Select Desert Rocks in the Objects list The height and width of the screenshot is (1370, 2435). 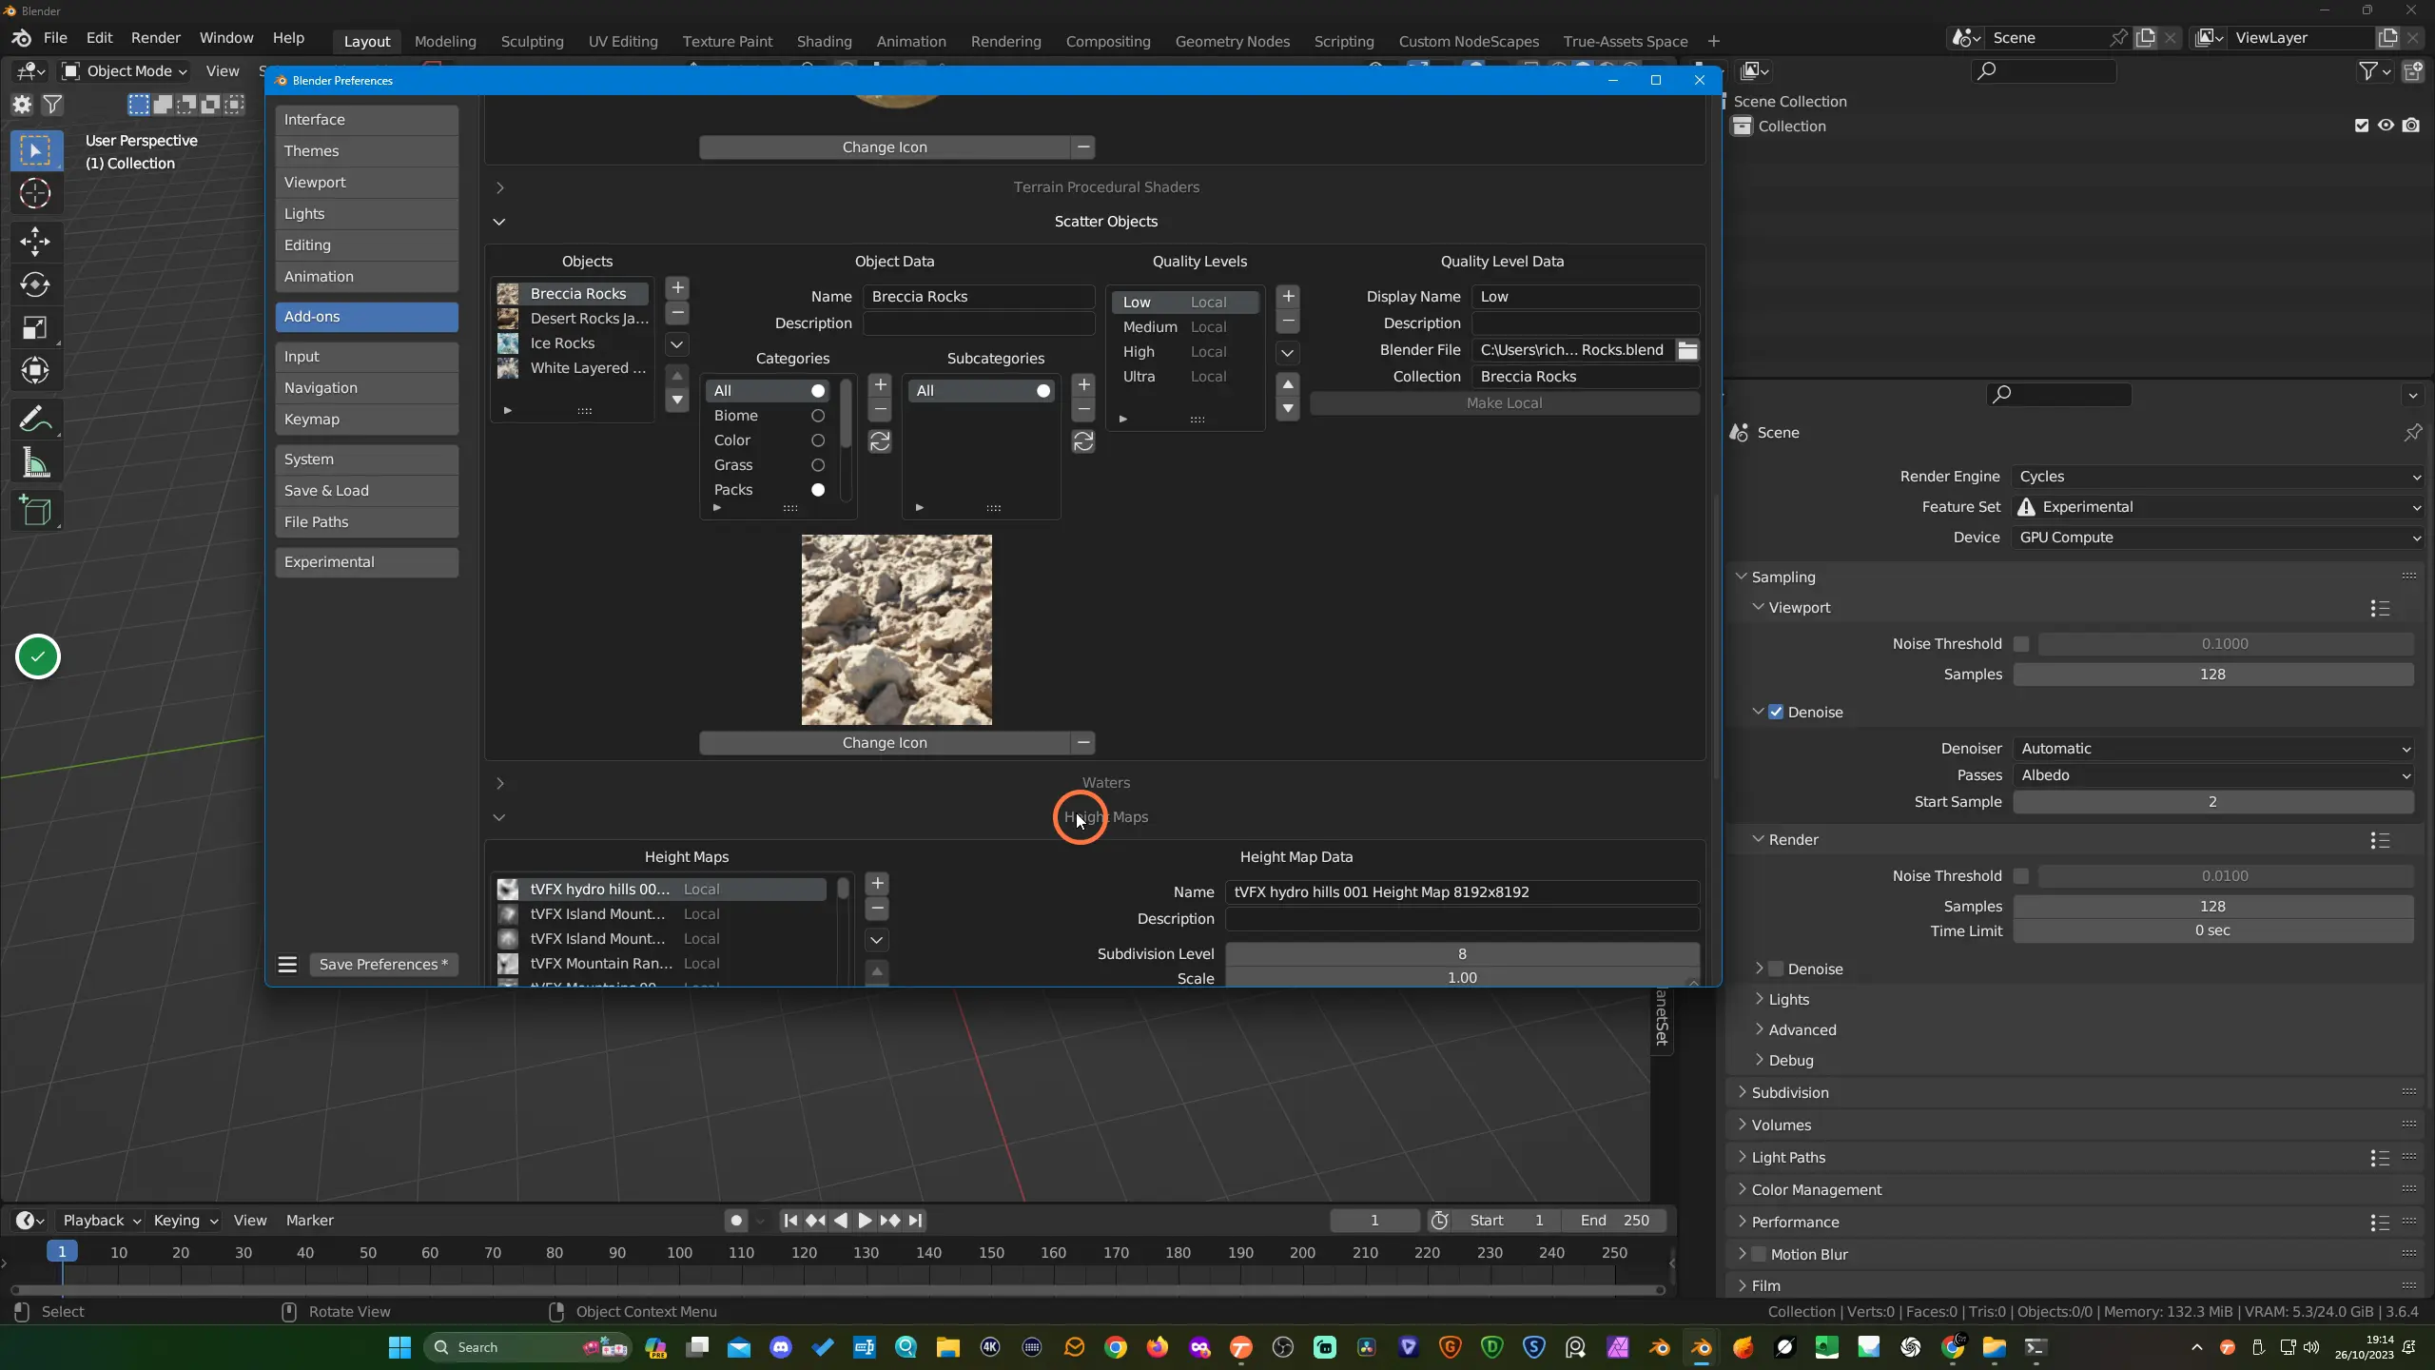pos(573,319)
